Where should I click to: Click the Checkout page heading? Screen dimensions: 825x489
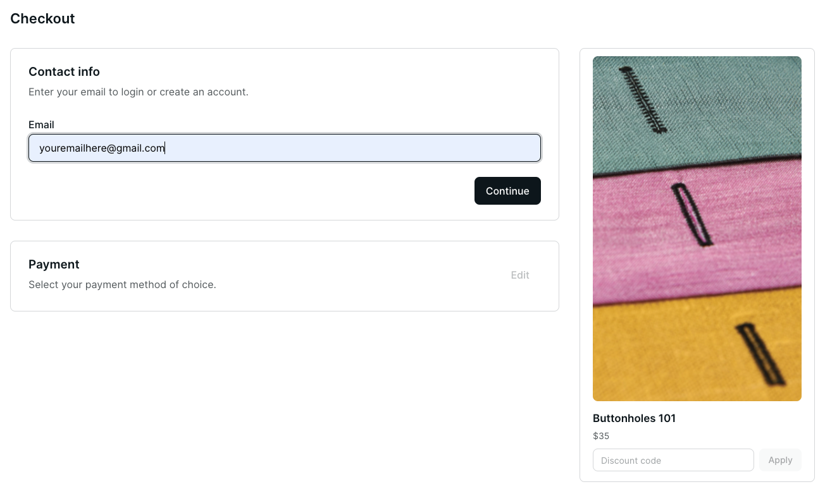(x=42, y=18)
